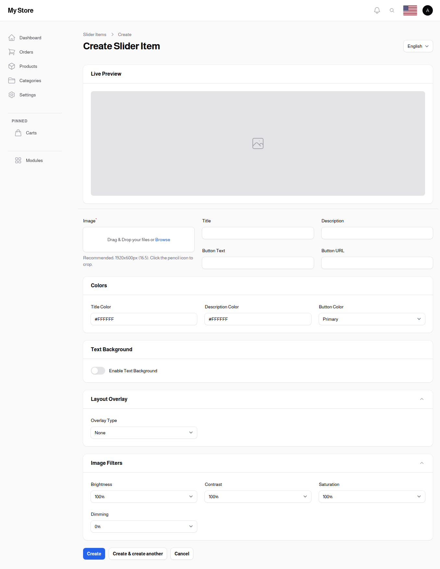Go to Slider Items breadcrumb

[x=95, y=34]
